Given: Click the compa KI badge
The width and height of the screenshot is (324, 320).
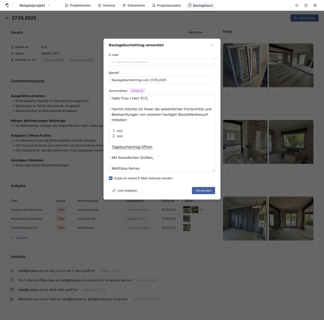Looking at the screenshot, I should (x=137, y=91).
